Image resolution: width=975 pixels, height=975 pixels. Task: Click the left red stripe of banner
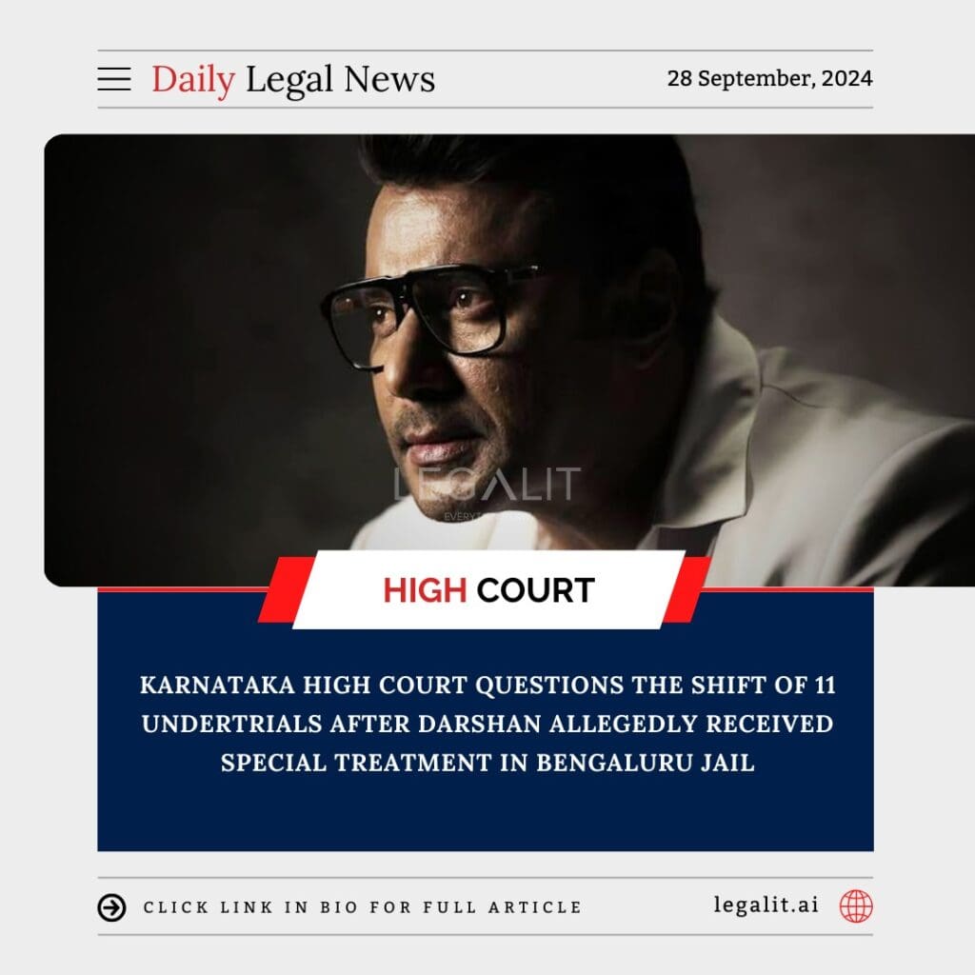[283, 589]
